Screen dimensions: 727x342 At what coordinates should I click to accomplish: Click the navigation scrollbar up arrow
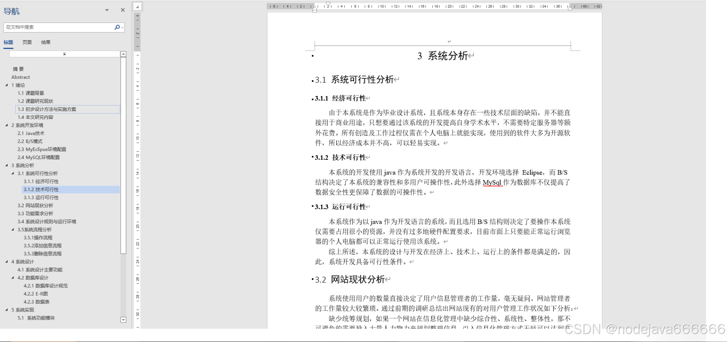[123, 54]
